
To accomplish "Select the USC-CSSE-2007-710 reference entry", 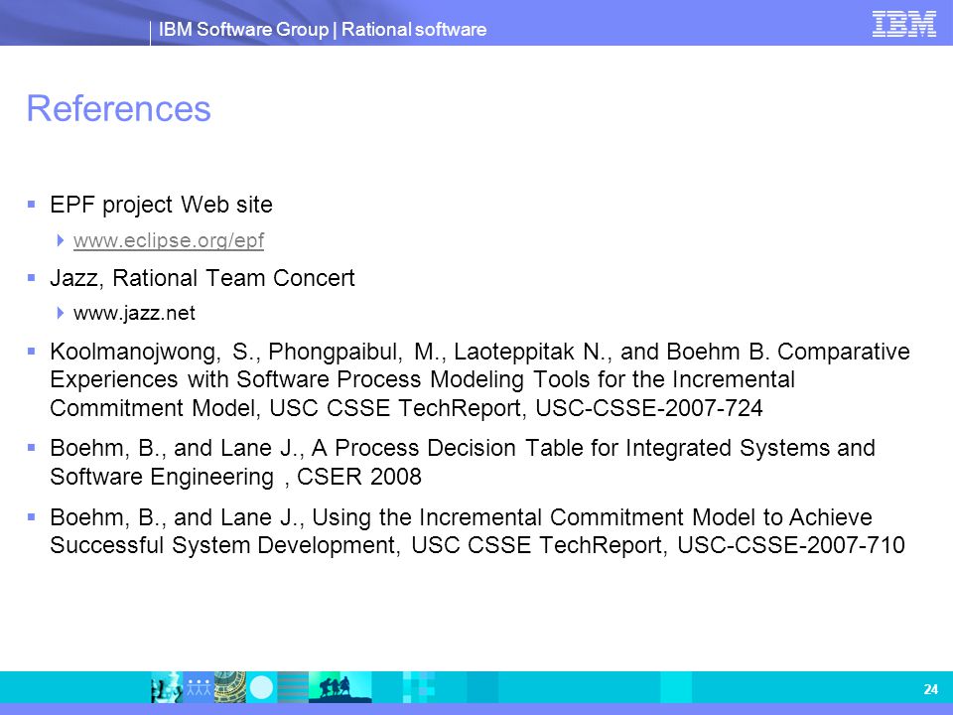I will [477, 531].
